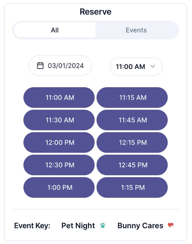
Task: Book the 12:15 PM slot
Action: pos(132,142)
